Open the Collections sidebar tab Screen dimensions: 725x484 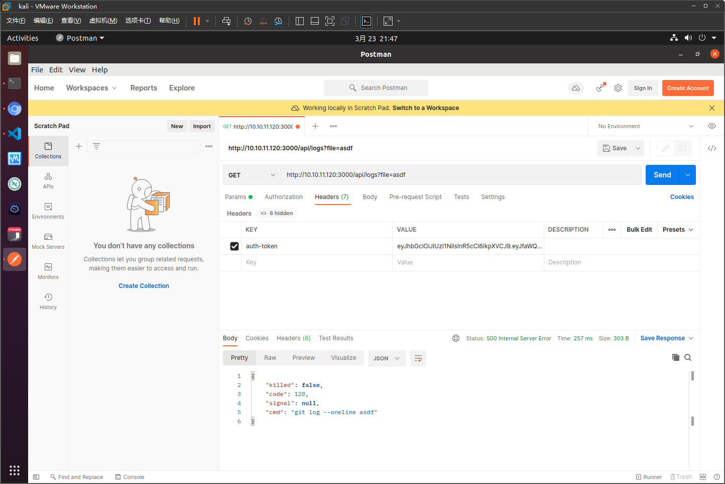[x=48, y=151]
